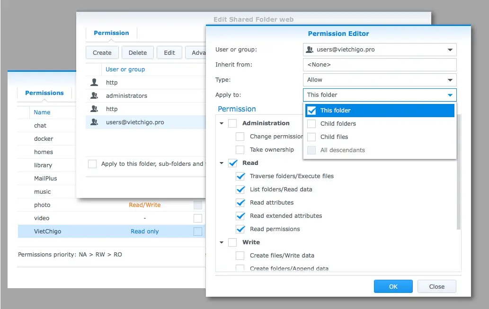Select users@vietchigo.pro row in the list
This screenshot has width=489, height=309.
pos(146,122)
